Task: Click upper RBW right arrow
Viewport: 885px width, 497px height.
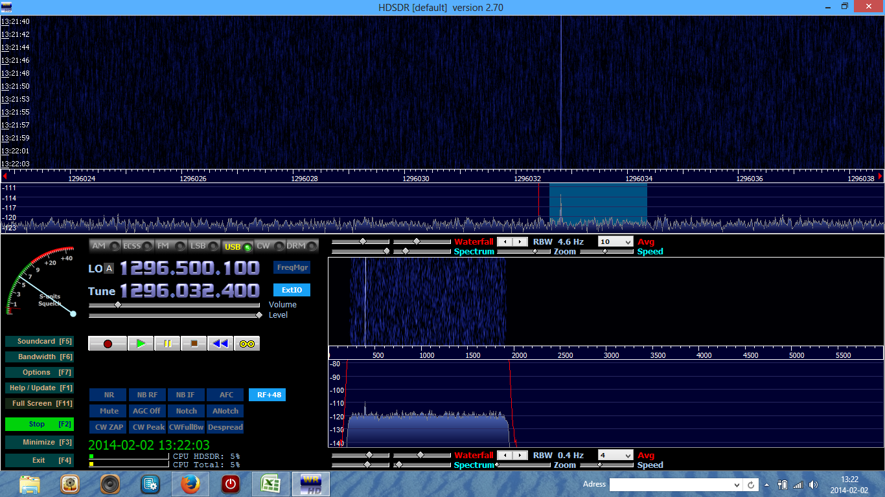Action: pos(520,241)
